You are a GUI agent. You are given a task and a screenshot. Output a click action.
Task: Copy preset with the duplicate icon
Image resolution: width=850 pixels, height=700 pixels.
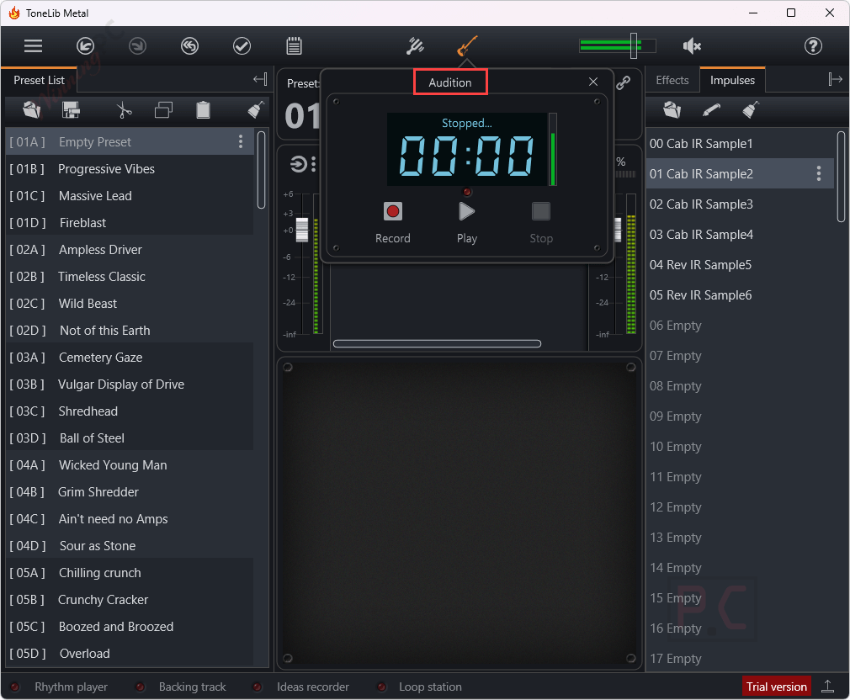pos(163,110)
